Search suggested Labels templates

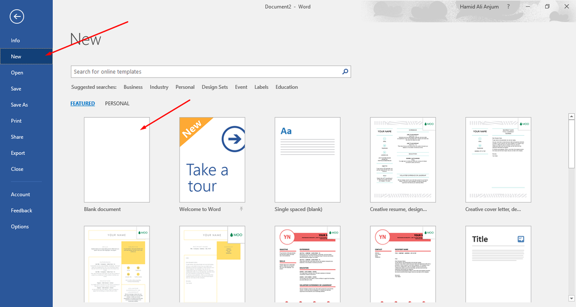[x=261, y=87]
